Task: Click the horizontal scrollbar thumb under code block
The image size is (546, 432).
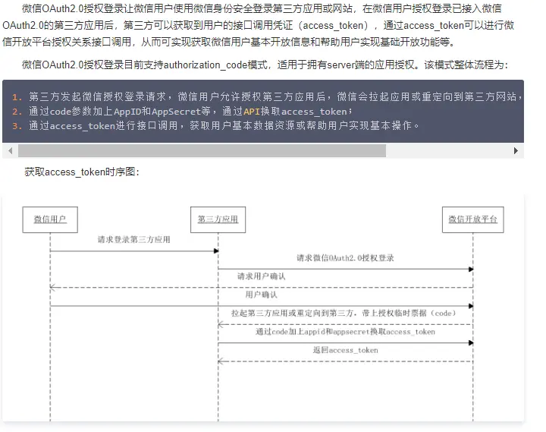Action: point(202,150)
